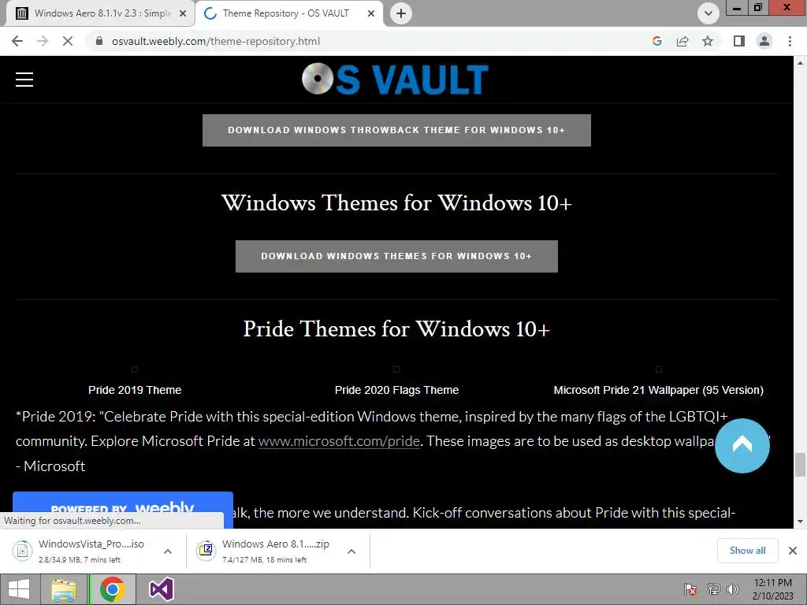Share this page icon
Viewport: 807px width, 605px height.
(682, 41)
